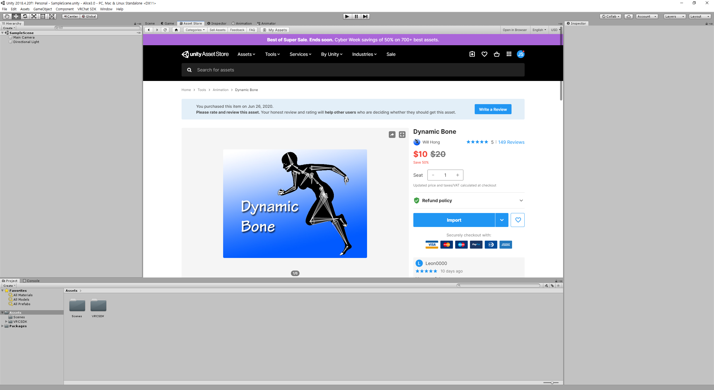Select the Scale tool icon
This screenshot has height=390, width=714.
point(34,16)
